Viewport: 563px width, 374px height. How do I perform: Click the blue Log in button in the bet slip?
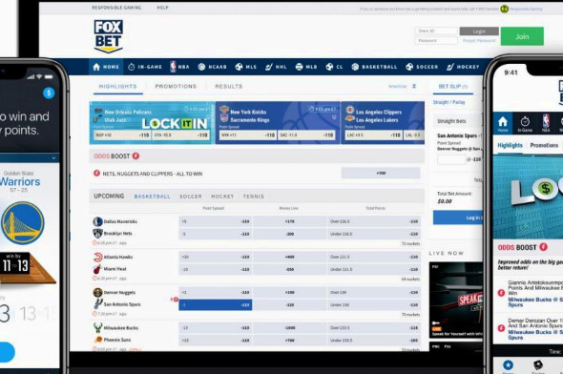click(458, 218)
